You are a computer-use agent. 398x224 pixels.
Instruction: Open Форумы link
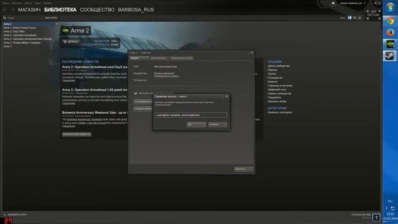click(x=272, y=70)
